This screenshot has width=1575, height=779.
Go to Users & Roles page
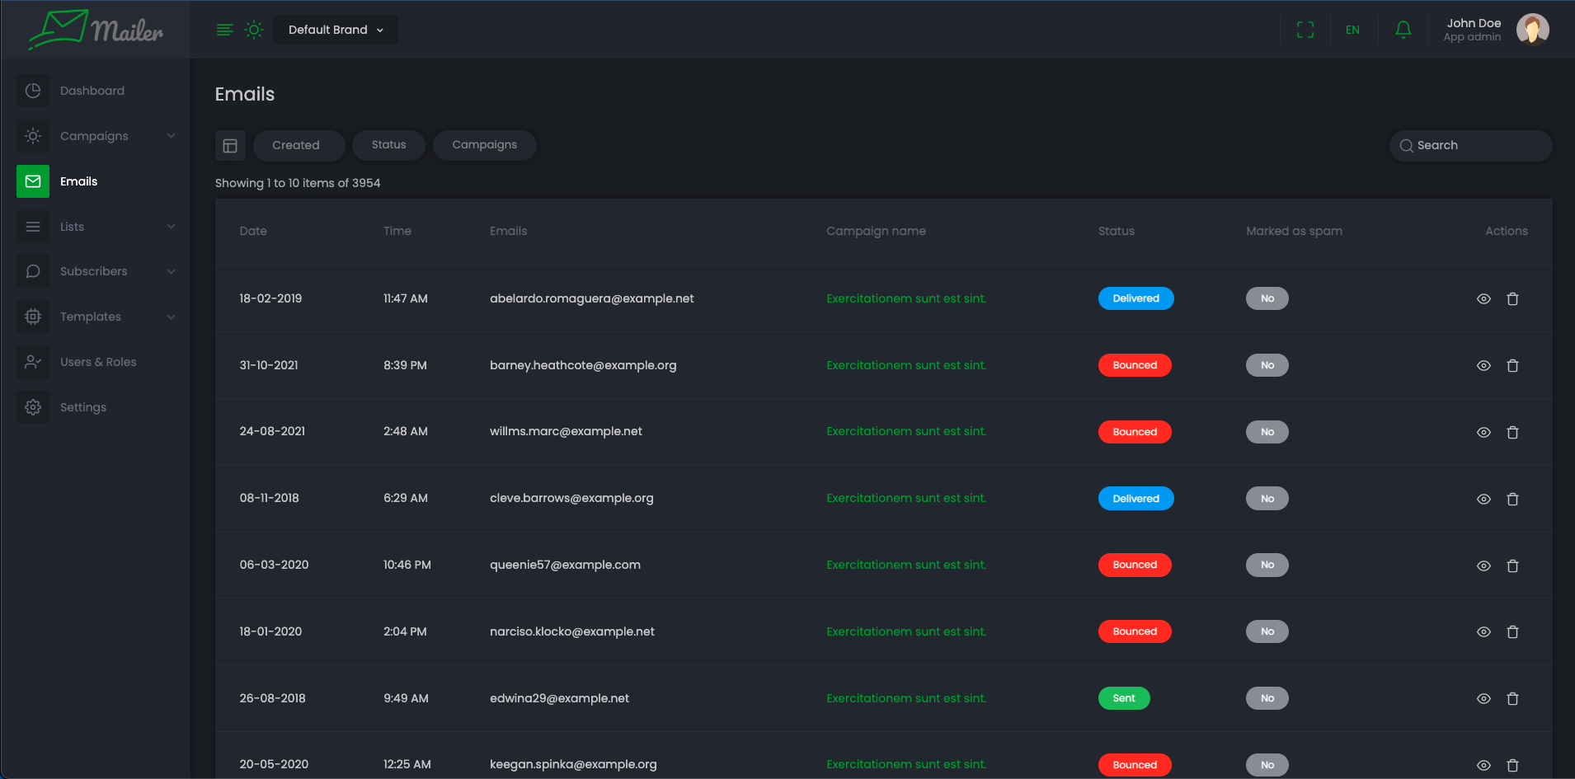point(97,362)
